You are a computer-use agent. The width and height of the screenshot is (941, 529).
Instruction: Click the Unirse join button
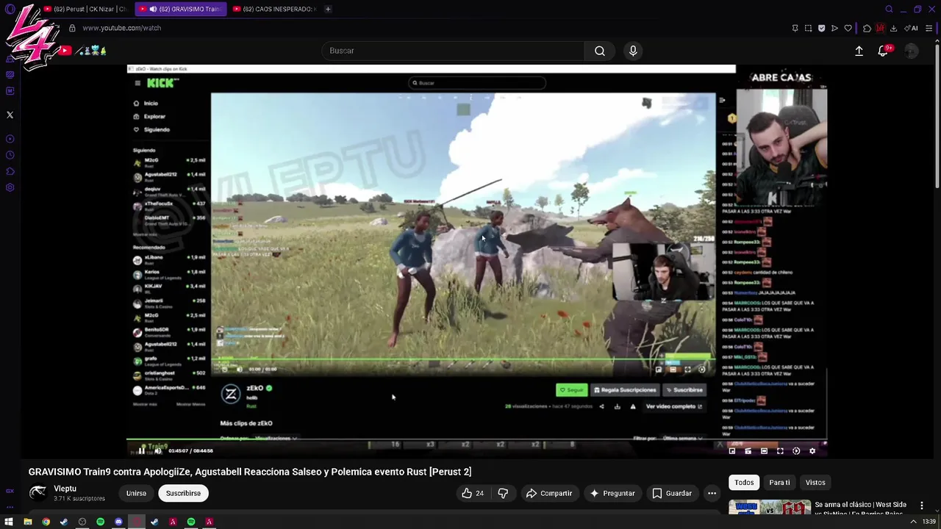136,493
